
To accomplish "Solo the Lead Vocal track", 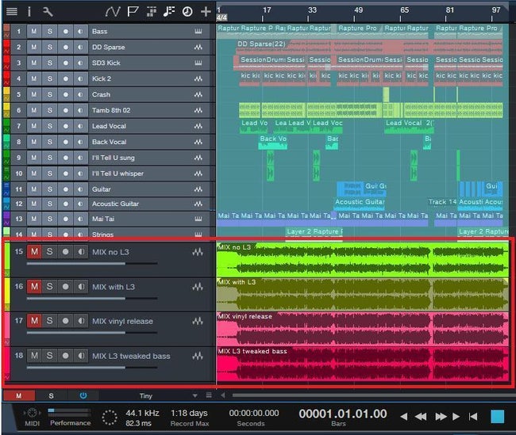I will coord(49,126).
